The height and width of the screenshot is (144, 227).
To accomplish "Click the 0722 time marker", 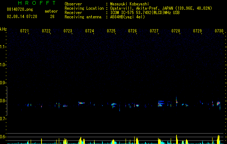I will (46, 31).
